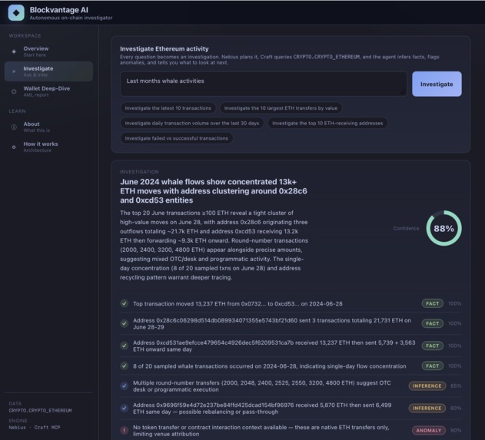Click FACT badge on 'Address 0x28c6c06298d...' row
The width and height of the screenshot is (485, 440).
click(433, 323)
